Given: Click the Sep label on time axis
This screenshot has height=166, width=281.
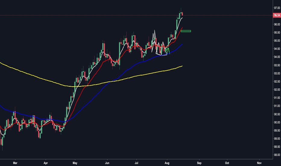Looking at the screenshot, I should (199, 163).
